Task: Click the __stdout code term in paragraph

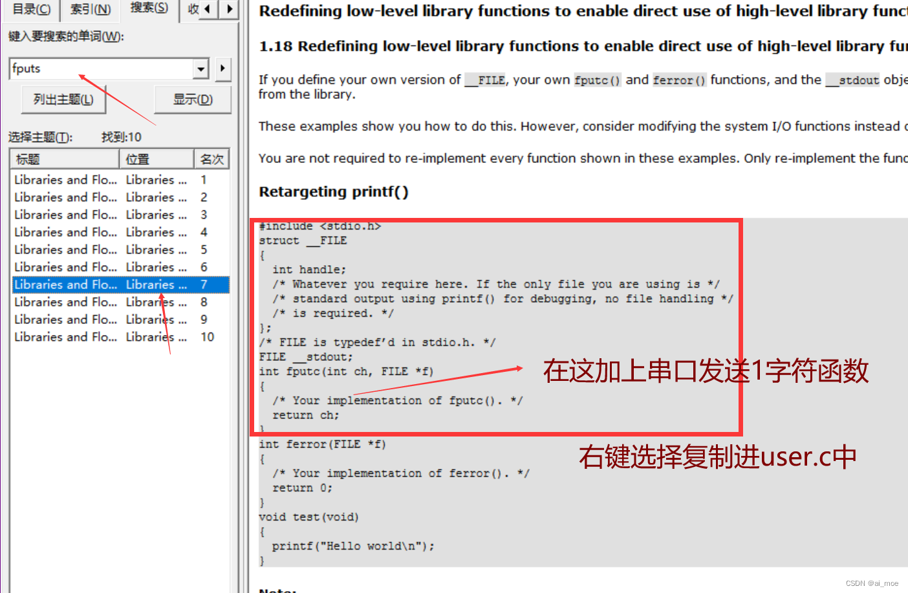Action: [853, 80]
